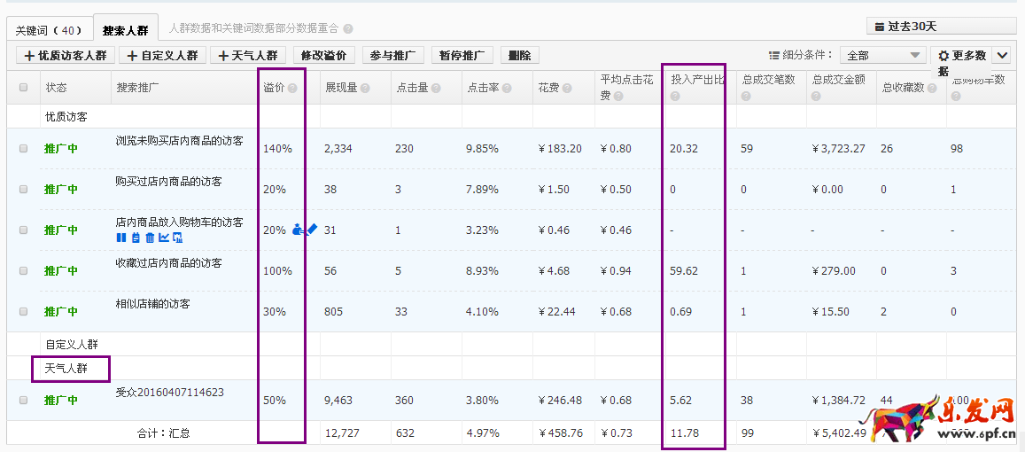Image resolution: width=1025 pixels, height=452 pixels.
Task: Click the trash icon under 店内商品放入购物车的访客
Action: 150,238
